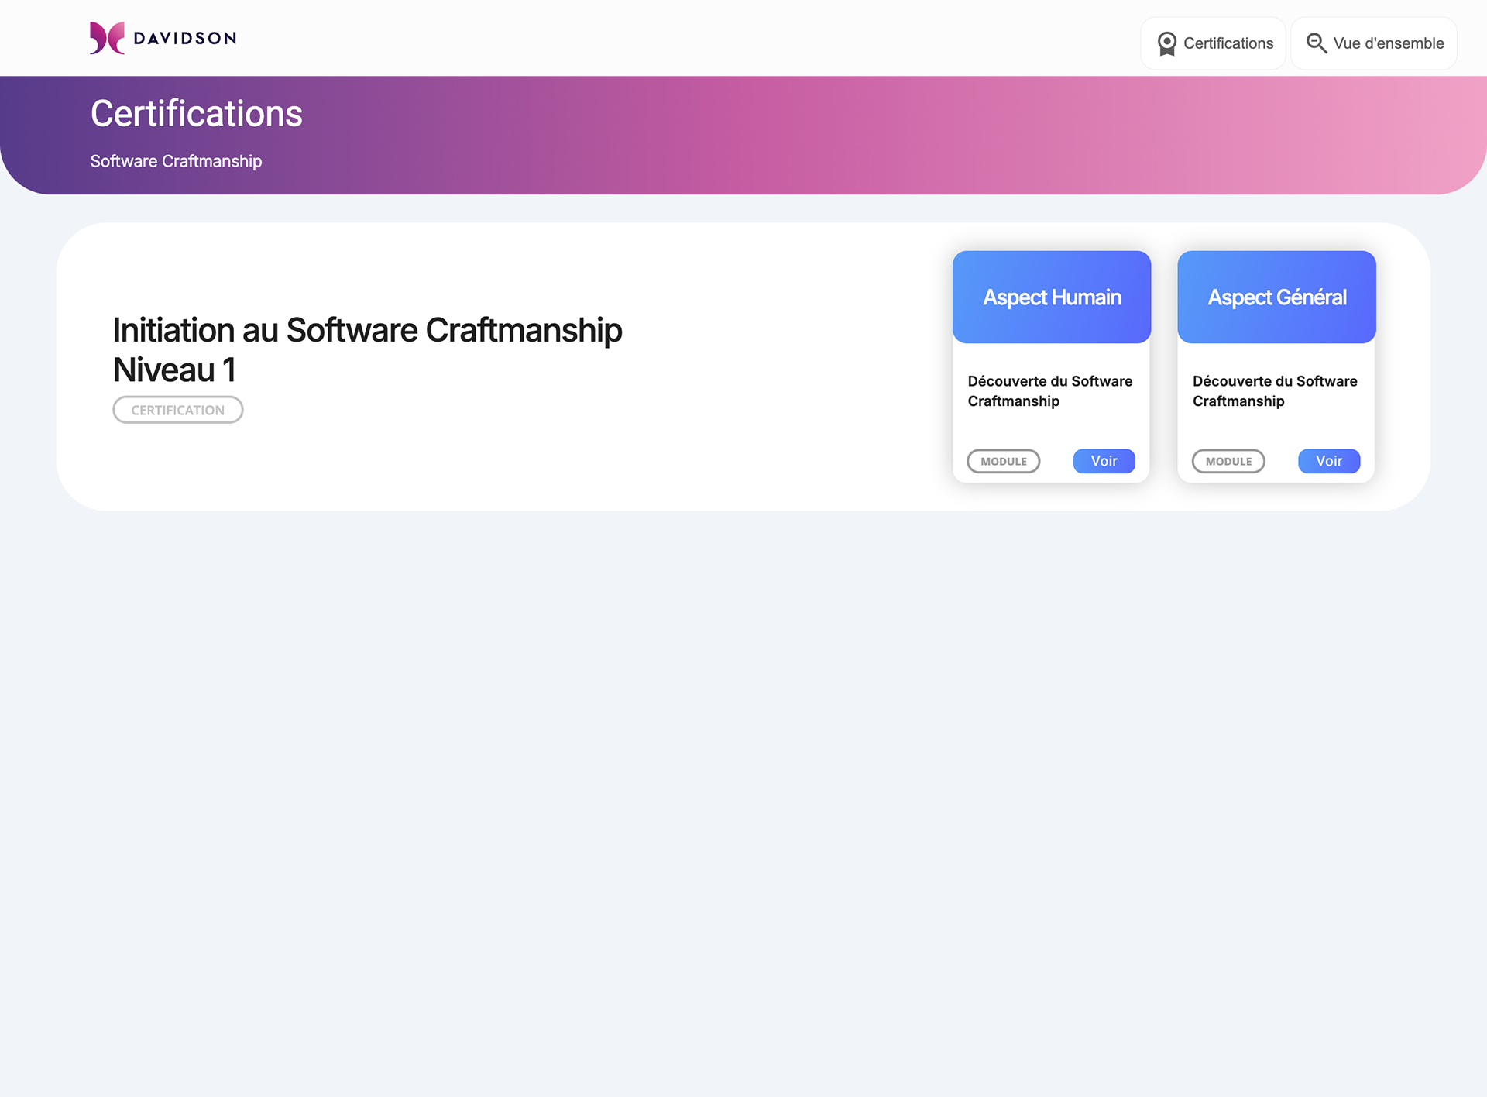Click the Aspect Général card header
The height and width of the screenshot is (1097, 1487).
pyautogui.click(x=1276, y=297)
